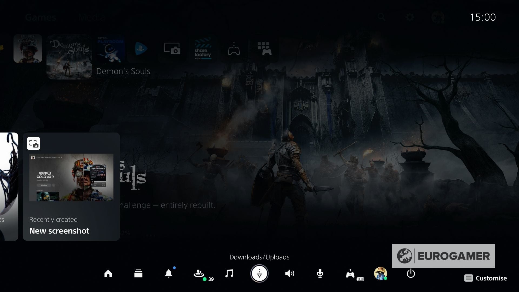Open the Power icon
This screenshot has height=292, width=519.
[x=411, y=274]
